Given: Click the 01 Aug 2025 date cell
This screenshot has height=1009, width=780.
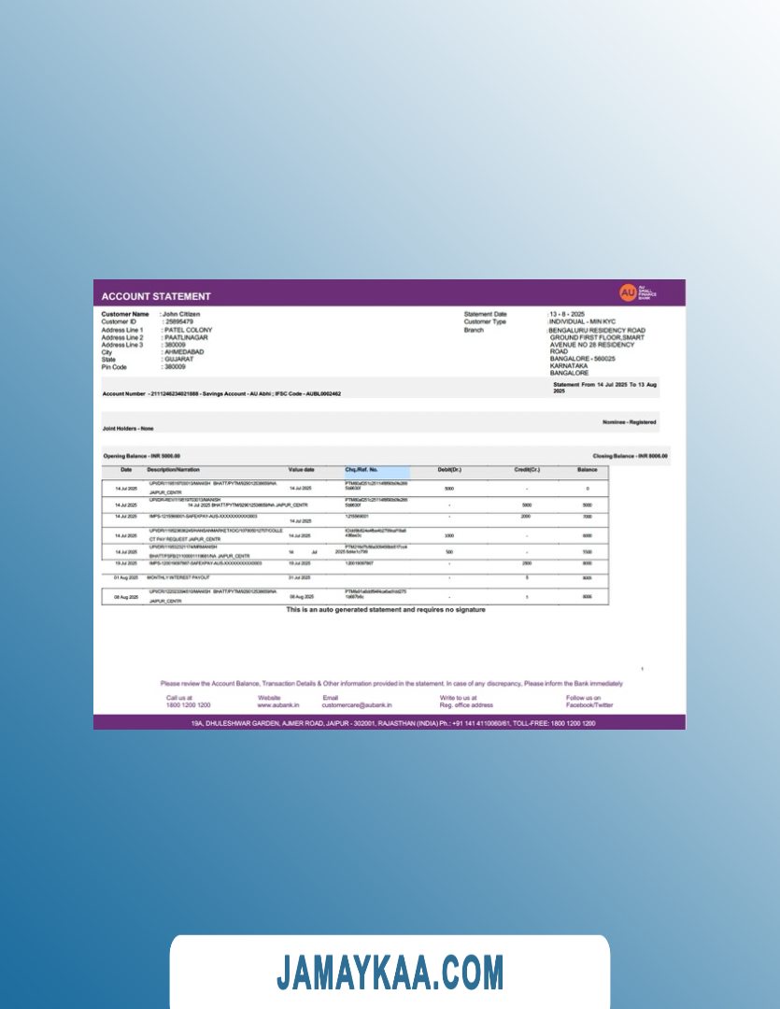Looking at the screenshot, I should point(126,578).
